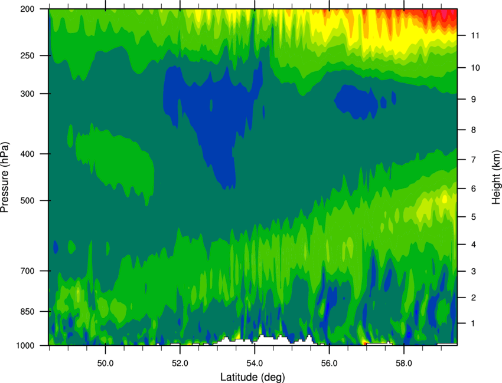Click the small blue contour region near 56.5 degrees
The height and width of the screenshot is (383, 502).
356,101
